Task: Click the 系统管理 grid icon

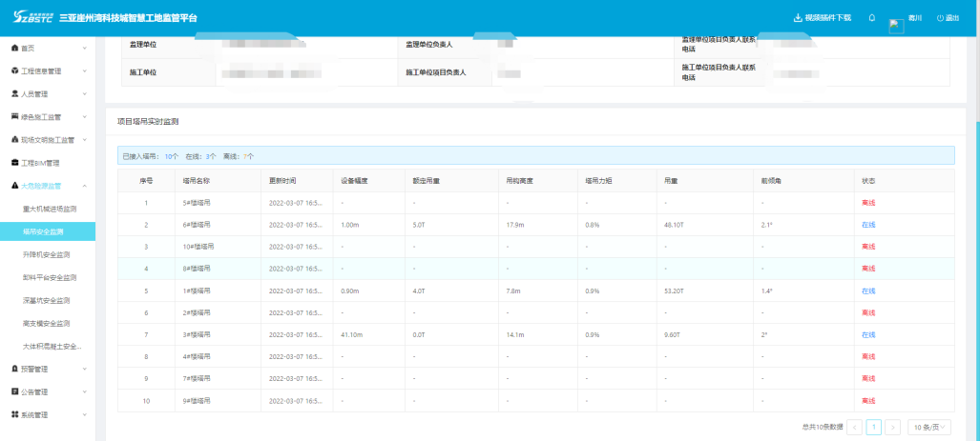Action: coord(14,414)
